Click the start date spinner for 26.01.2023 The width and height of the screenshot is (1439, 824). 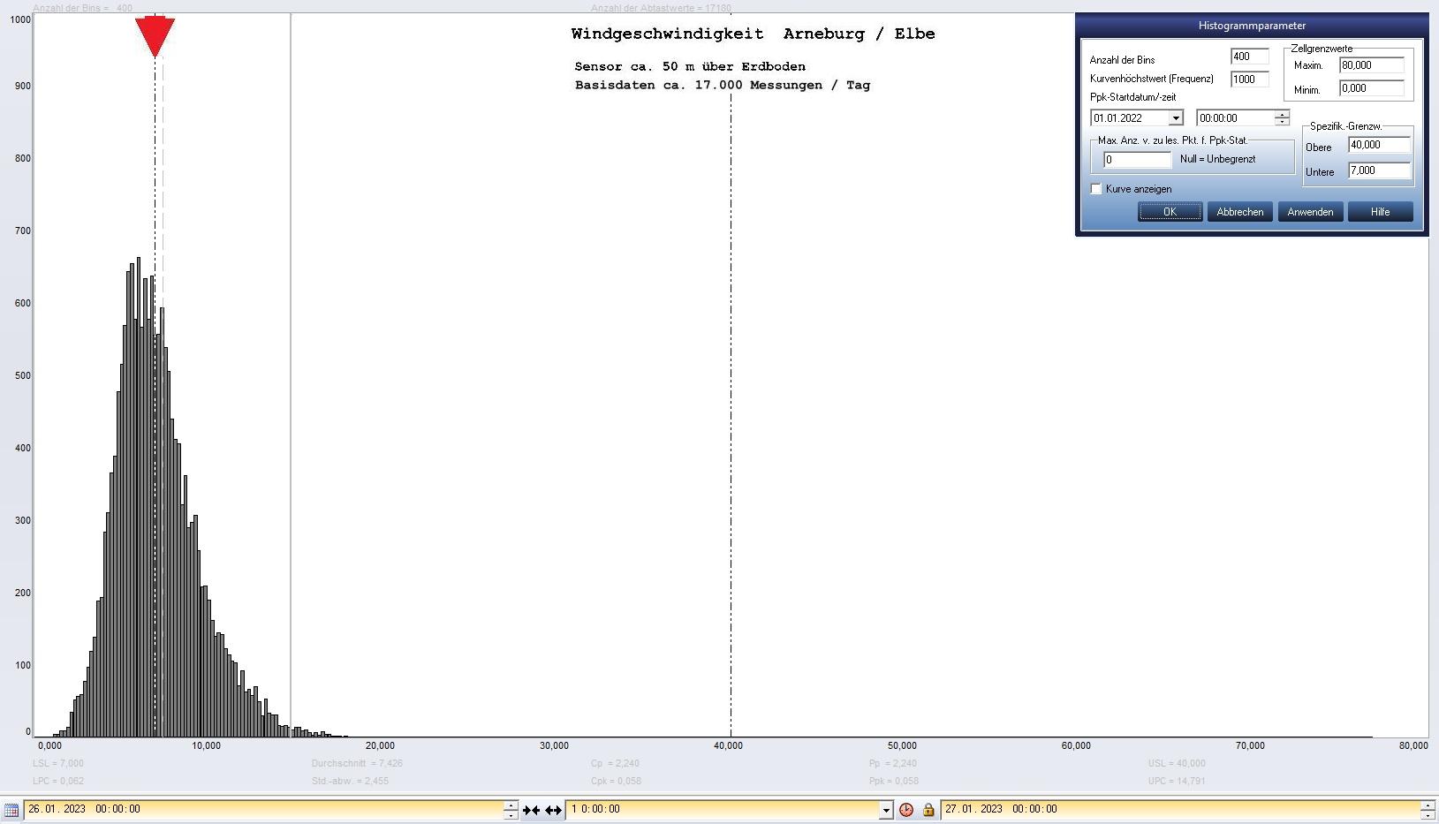point(511,810)
